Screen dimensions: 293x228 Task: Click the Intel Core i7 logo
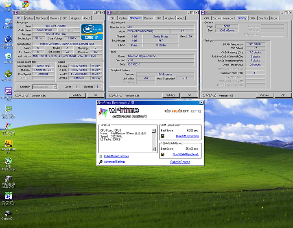tap(92, 32)
